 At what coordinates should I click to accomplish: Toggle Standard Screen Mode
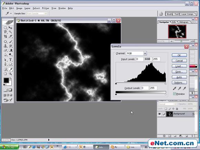pyautogui.click(x=4, y=95)
